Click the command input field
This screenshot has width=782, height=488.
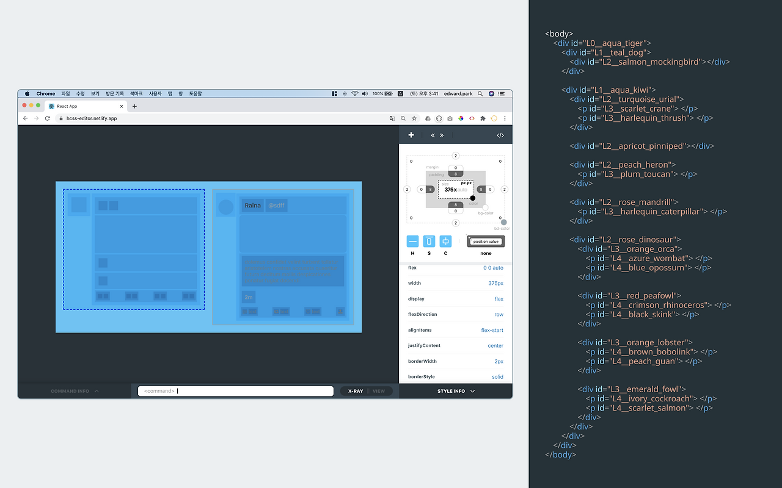click(236, 391)
